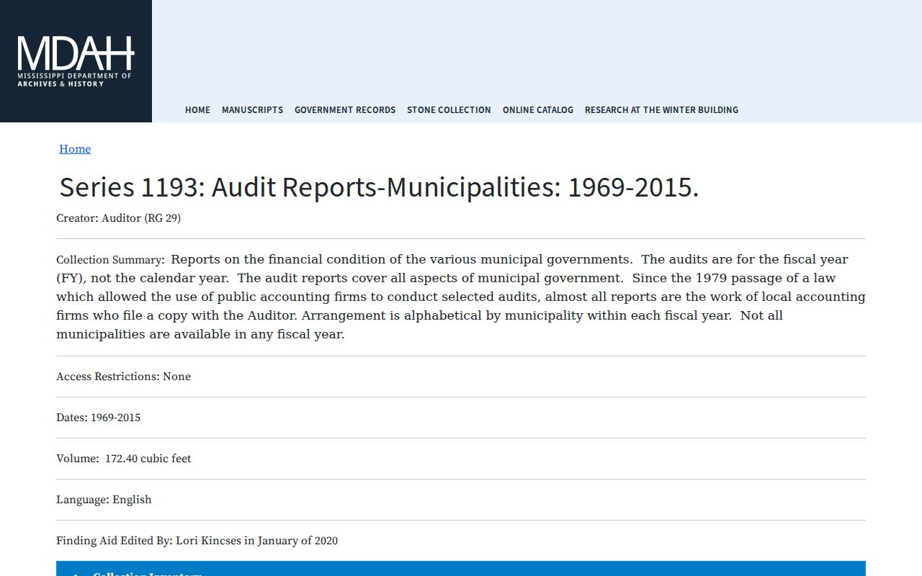Click the Dates: 1969-2015 line
Screen dimensions: 922x576
coord(99,418)
